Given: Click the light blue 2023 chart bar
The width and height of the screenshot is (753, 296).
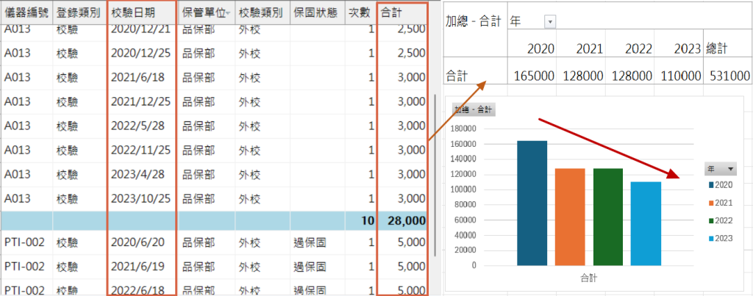Looking at the screenshot, I should coord(646,223).
